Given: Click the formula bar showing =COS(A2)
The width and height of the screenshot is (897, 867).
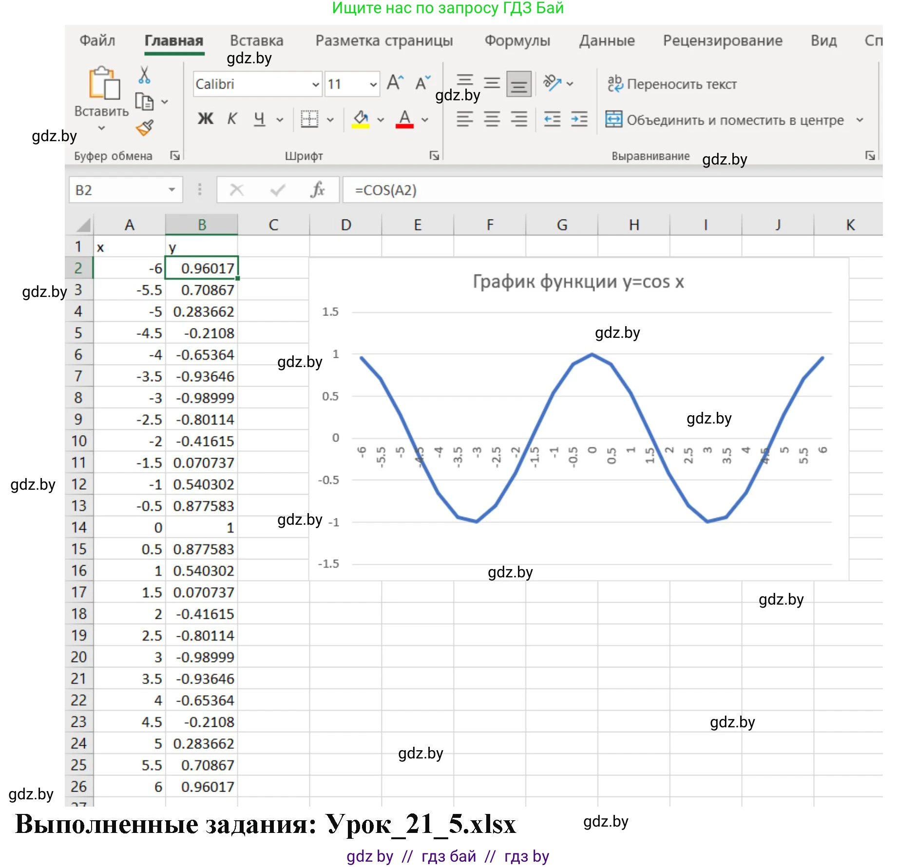Looking at the screenshot, I should coord(585,190).
